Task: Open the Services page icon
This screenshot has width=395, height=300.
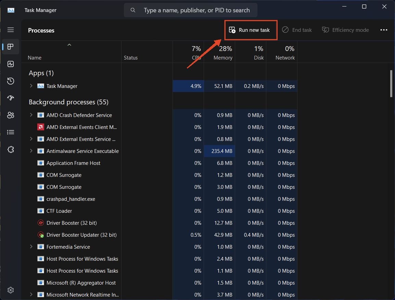Action: [x=11, y=149]
